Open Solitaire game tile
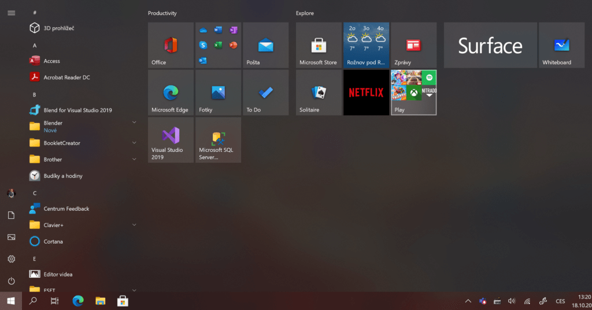 click(319, 92)
